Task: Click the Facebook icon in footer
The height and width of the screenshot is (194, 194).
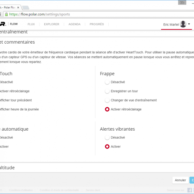Action: [x=190, y=190]
